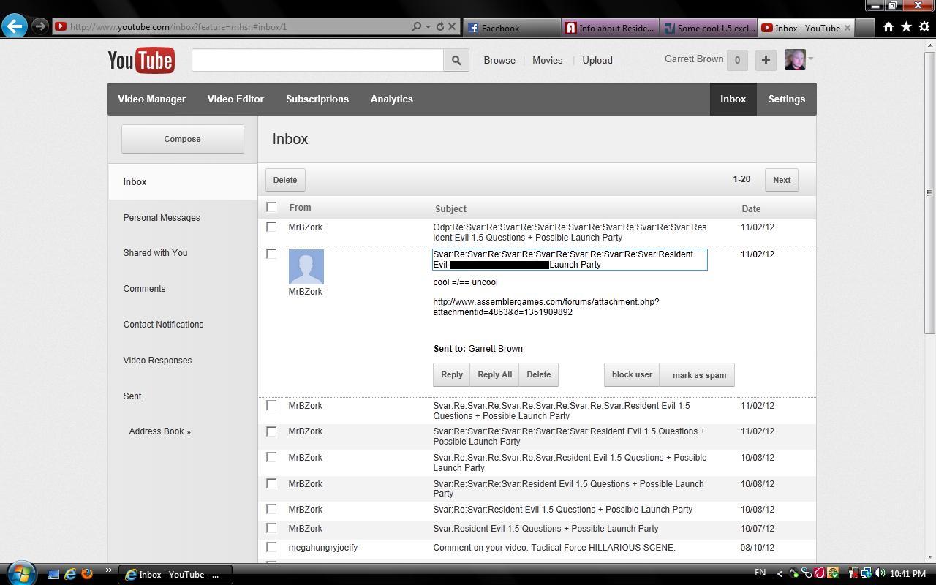Image resolution: width=936 pixels, height=585 pixels.
Task: Show hidden system tray icons arrow
Action: (x=780, y=573)
